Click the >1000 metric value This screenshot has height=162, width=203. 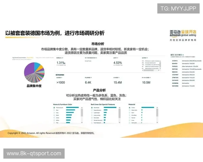click(x=61, y=83)
